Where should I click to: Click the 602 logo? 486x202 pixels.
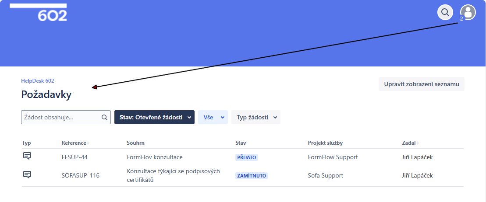pyautogui.click(x=52, y=15)
